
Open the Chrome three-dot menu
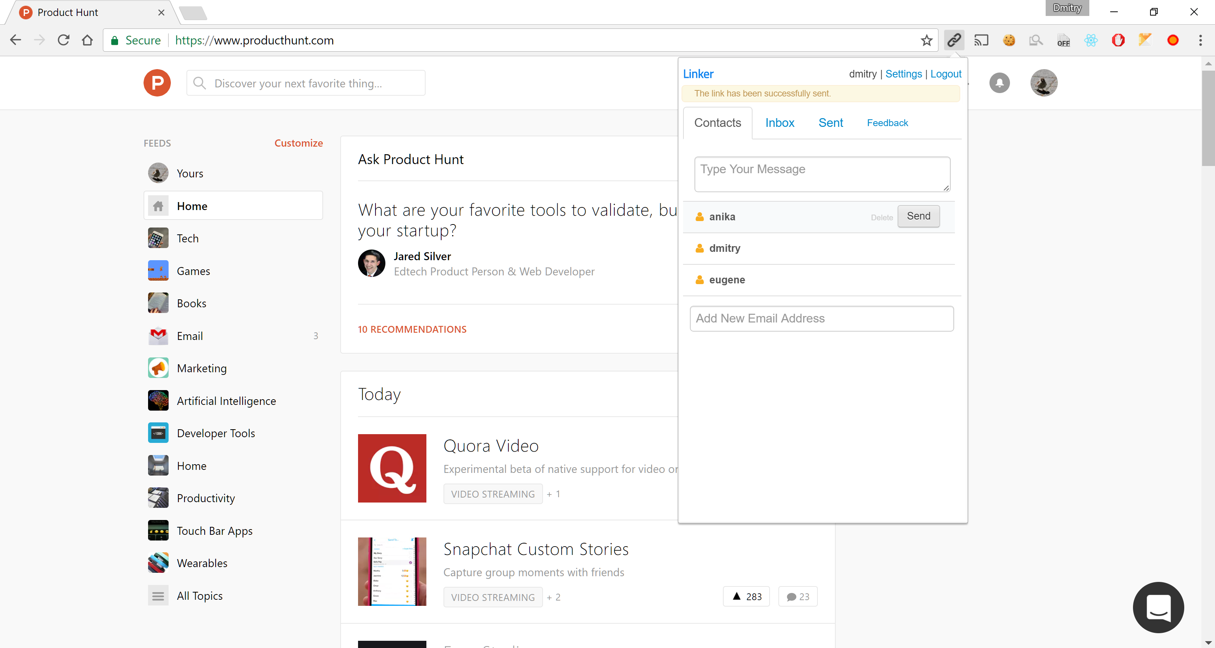tap(1200, 40)
